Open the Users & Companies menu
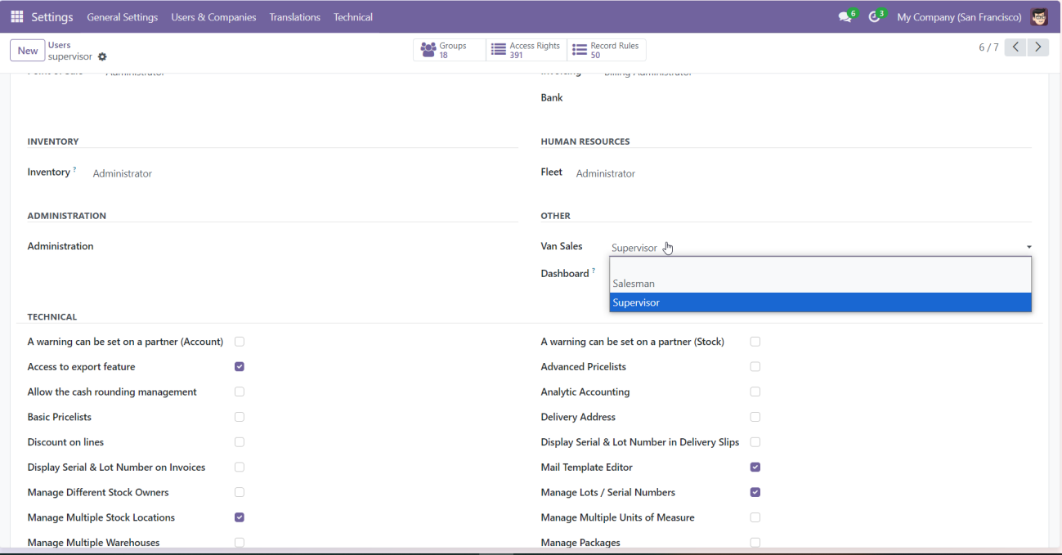The width and height of the screenshot is (1062, 555). 213,17
